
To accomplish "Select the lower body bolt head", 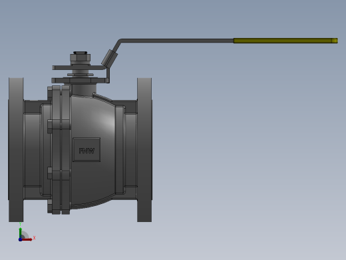I will (50, 173).
